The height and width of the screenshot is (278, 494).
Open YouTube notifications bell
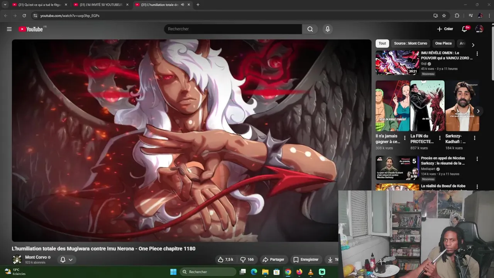[465, 29]
